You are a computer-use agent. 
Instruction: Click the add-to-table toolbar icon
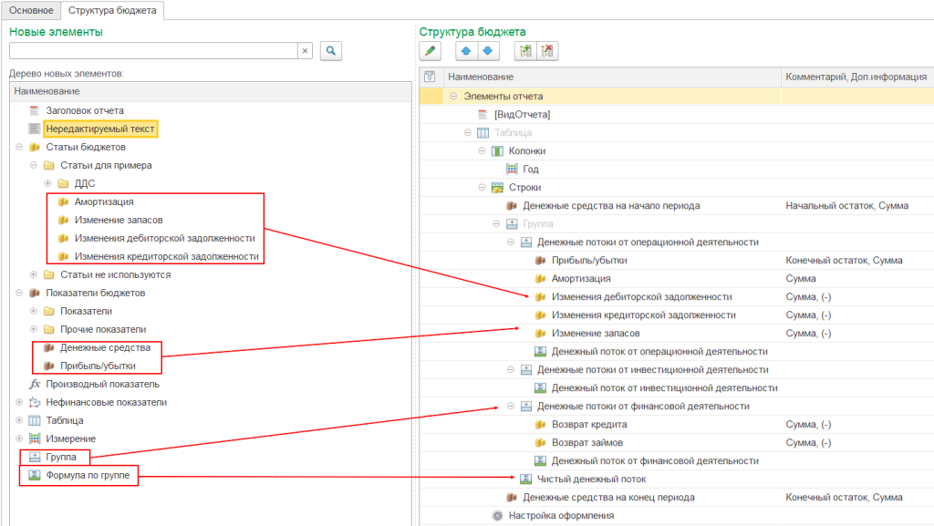point(525,51)
